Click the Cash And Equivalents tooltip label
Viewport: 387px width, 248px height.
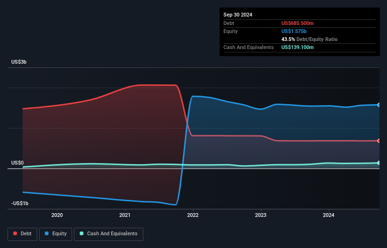[x=248, y=47]
